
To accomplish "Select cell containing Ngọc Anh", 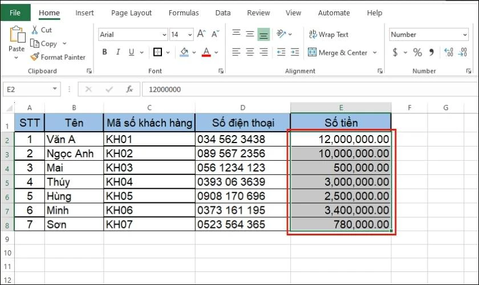I will coord(74,153).
